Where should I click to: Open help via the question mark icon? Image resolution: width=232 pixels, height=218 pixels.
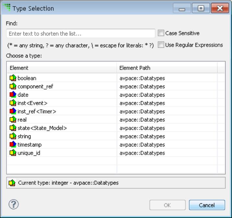[x=14, y=204]
